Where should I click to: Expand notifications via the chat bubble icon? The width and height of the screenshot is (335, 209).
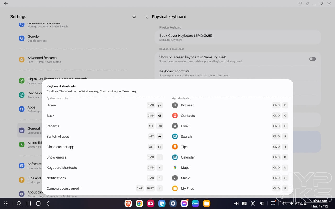[273, 203]
